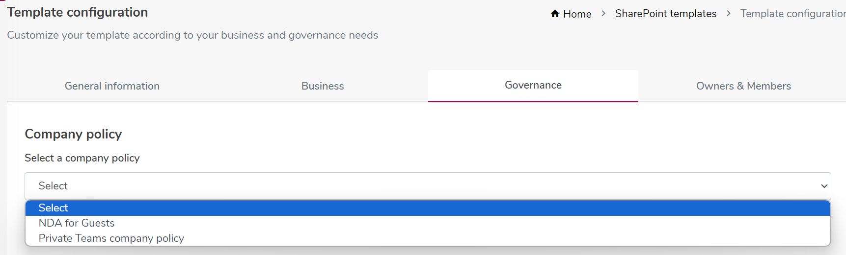Viewport: 846px width, 255px height.
Task: Click the dropdown arrow of the policy selector
Action: pos(824,186)
